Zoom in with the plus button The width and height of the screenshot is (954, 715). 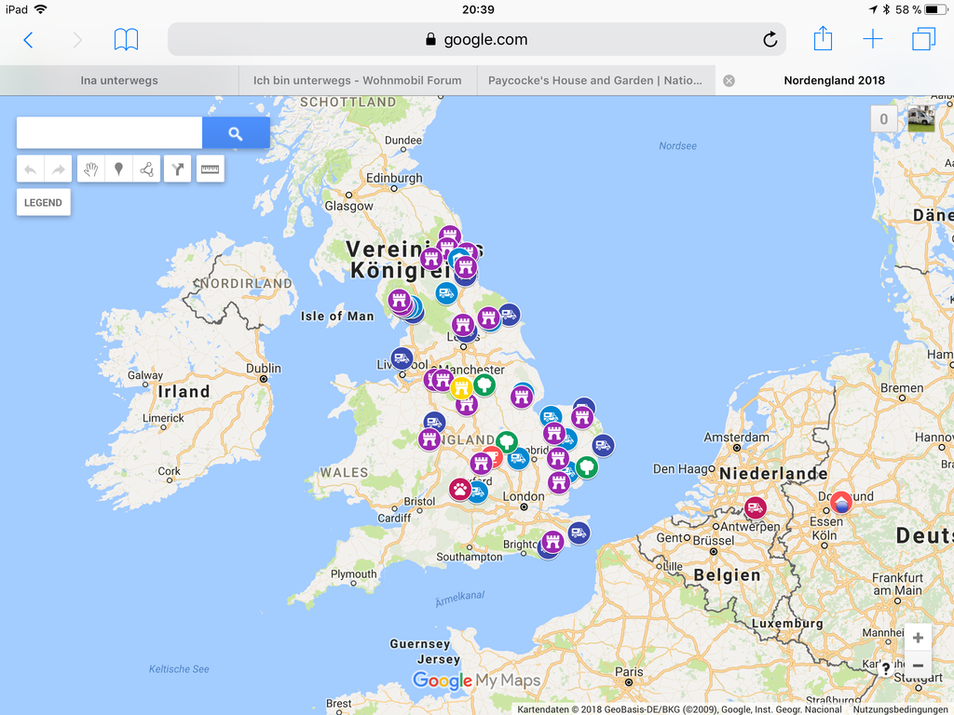tap(918, 638)
